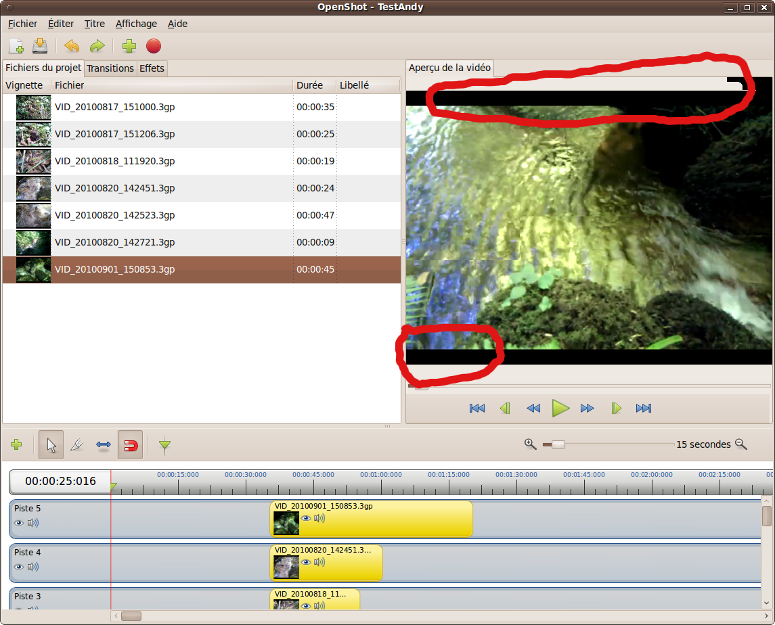This screenshot has width=775, height=625.
Task: Open the Fichier menu
Action: [x=22, y=24]
